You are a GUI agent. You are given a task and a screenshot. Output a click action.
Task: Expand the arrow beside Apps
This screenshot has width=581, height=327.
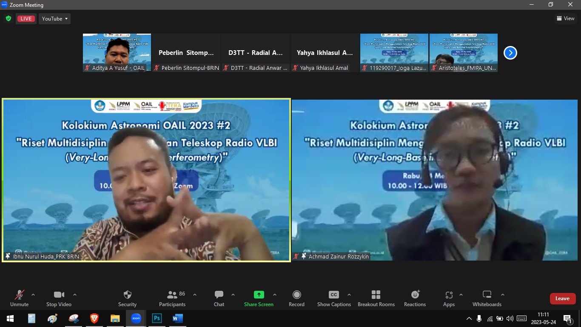pos(461,295)
